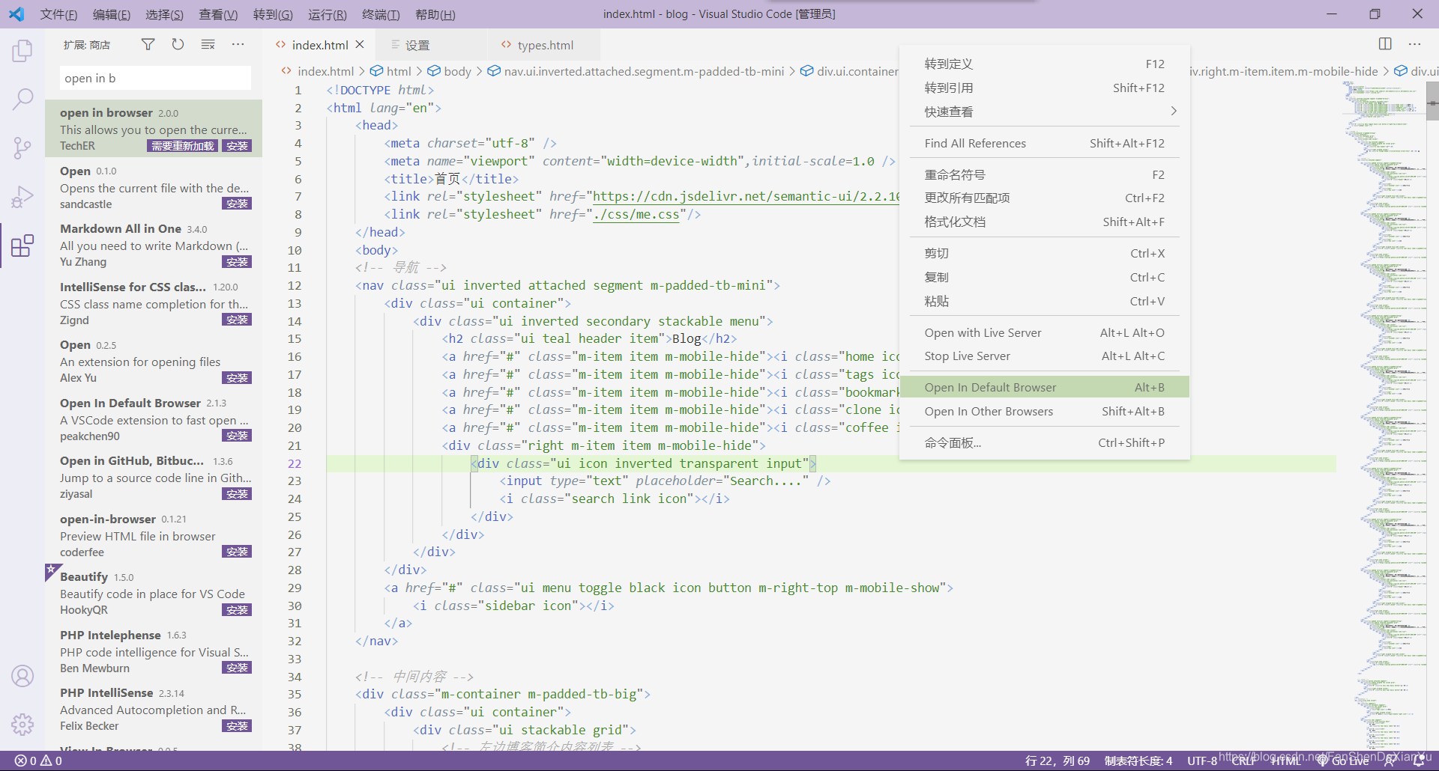Click 需要重新加载 on open in browser
Viewport: 1439px width, 771px height.
click(183, 146)
